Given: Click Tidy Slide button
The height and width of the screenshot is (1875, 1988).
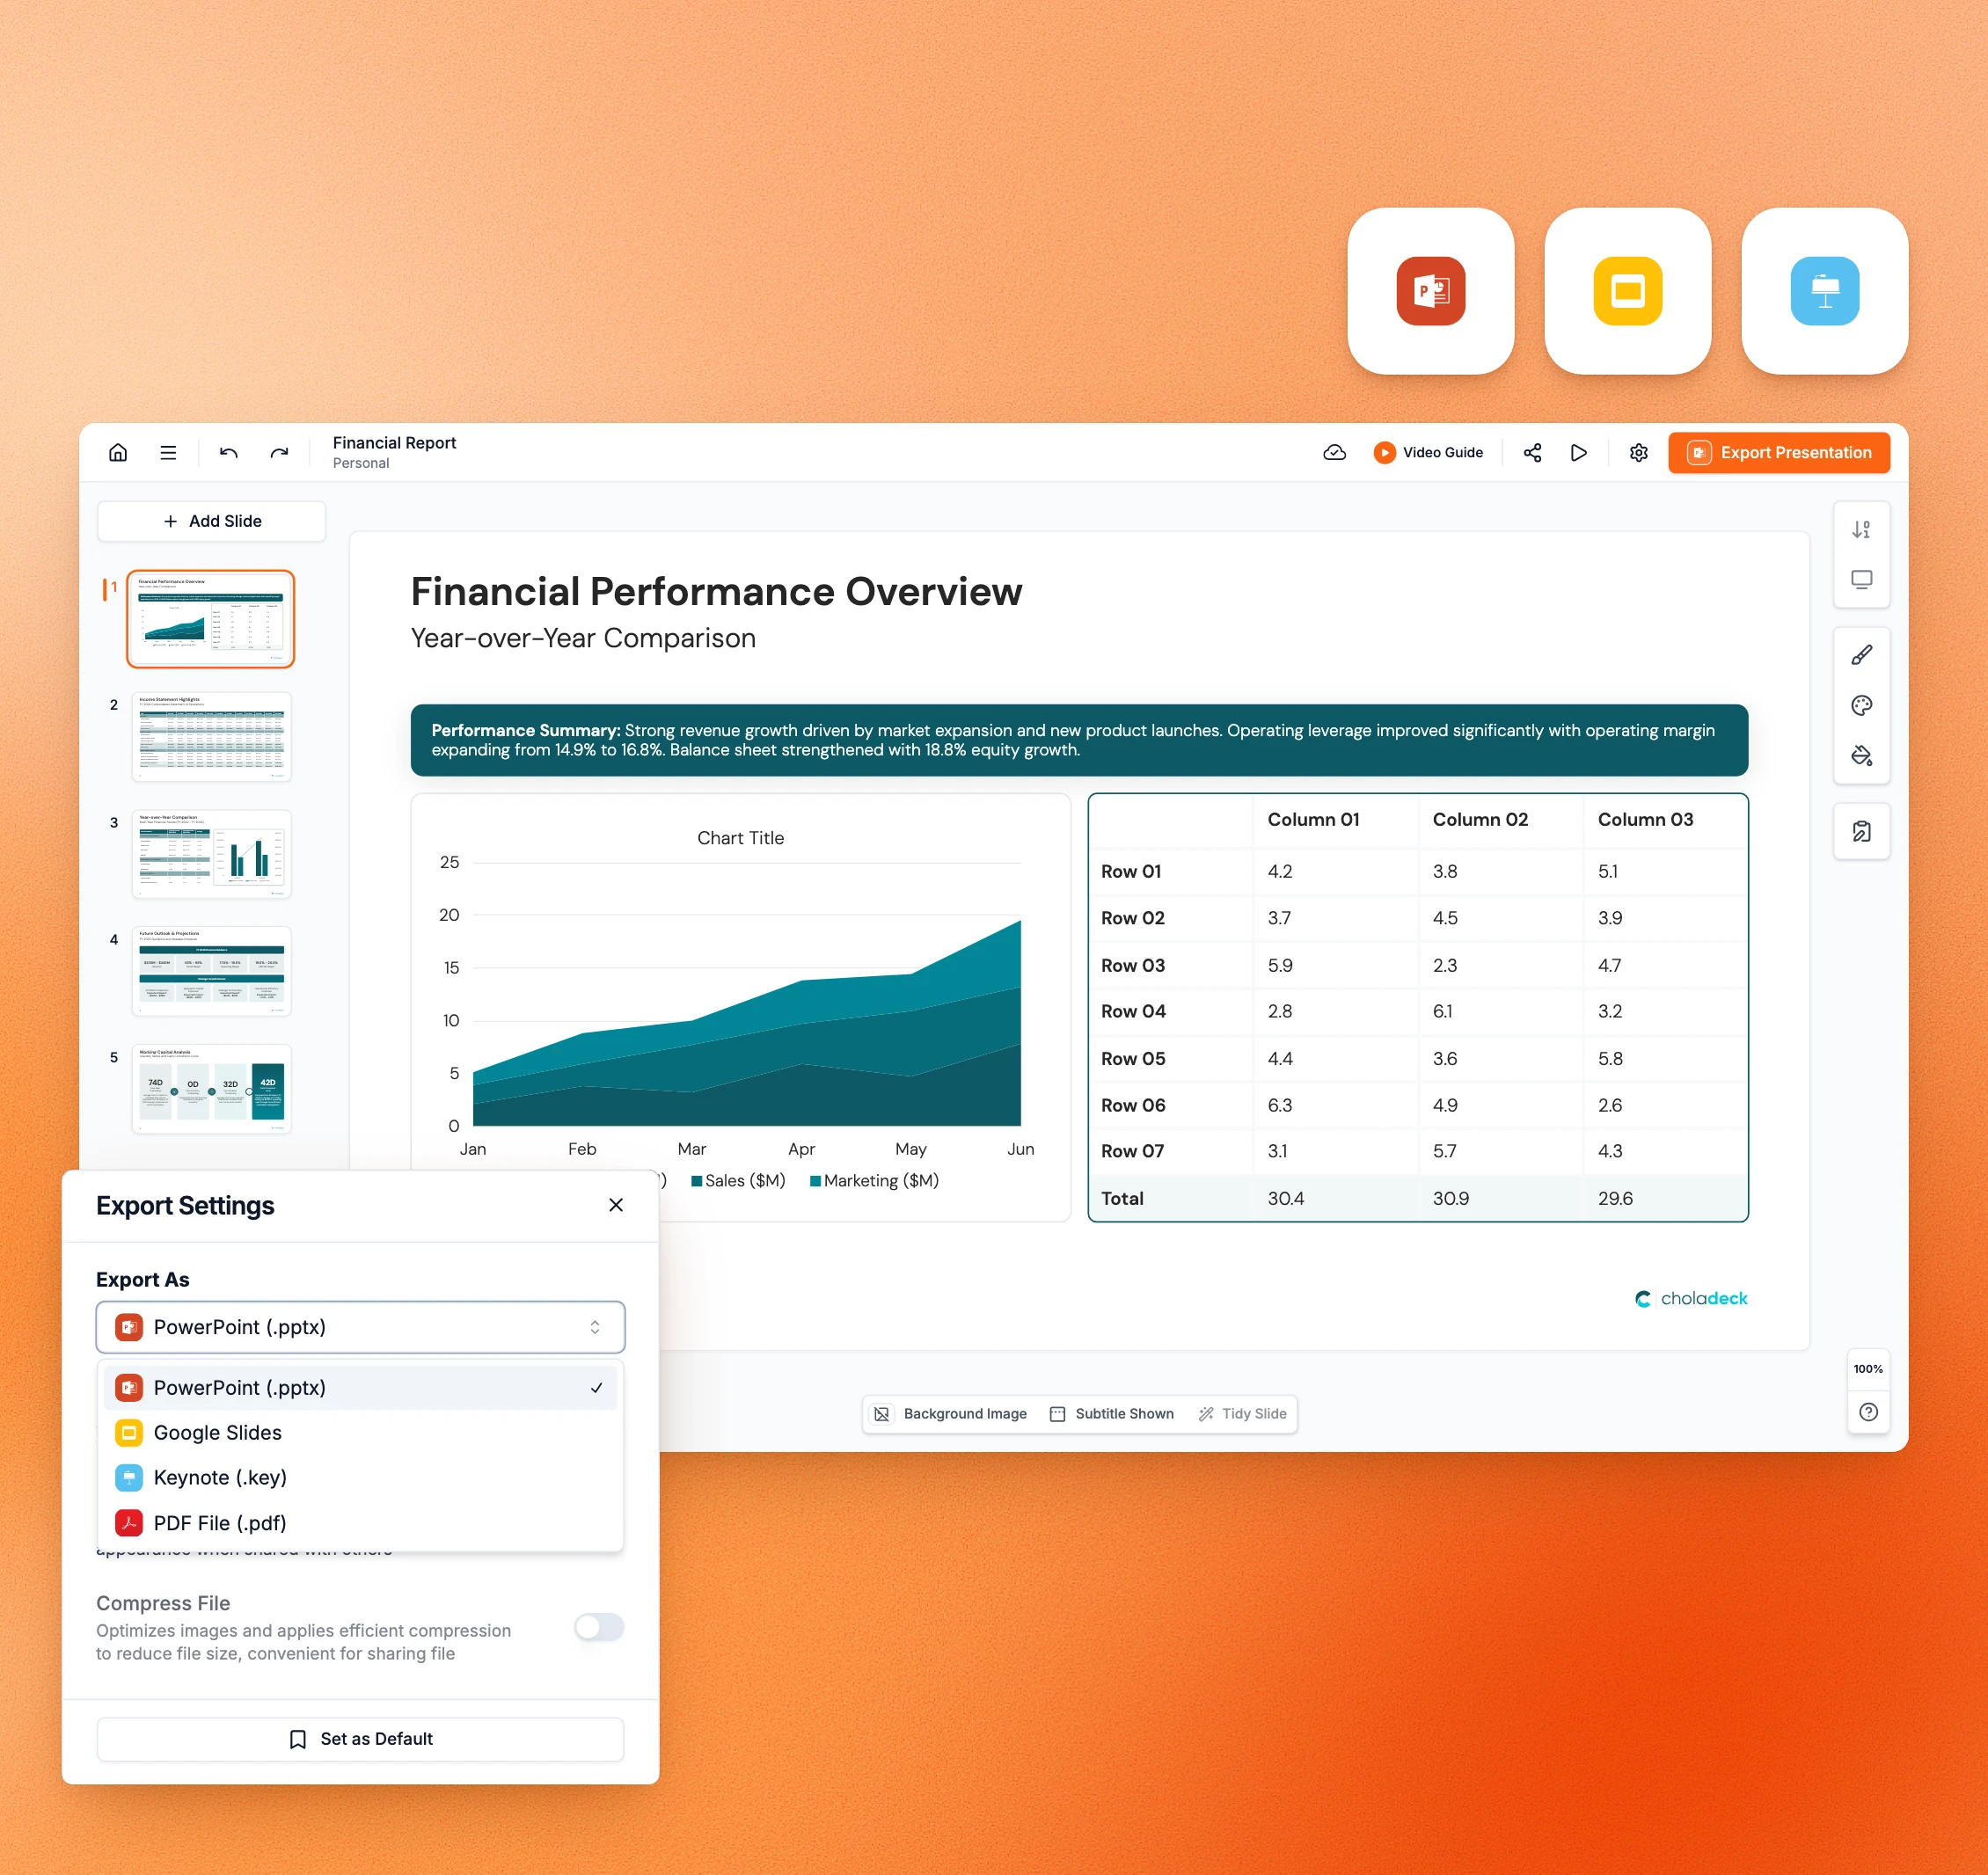Looking at the screenshot, I should (x=1242, y=1414).
